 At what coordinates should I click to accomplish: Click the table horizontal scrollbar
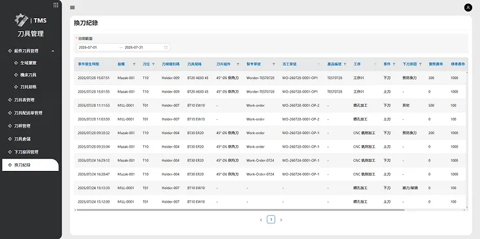(240, 210)
